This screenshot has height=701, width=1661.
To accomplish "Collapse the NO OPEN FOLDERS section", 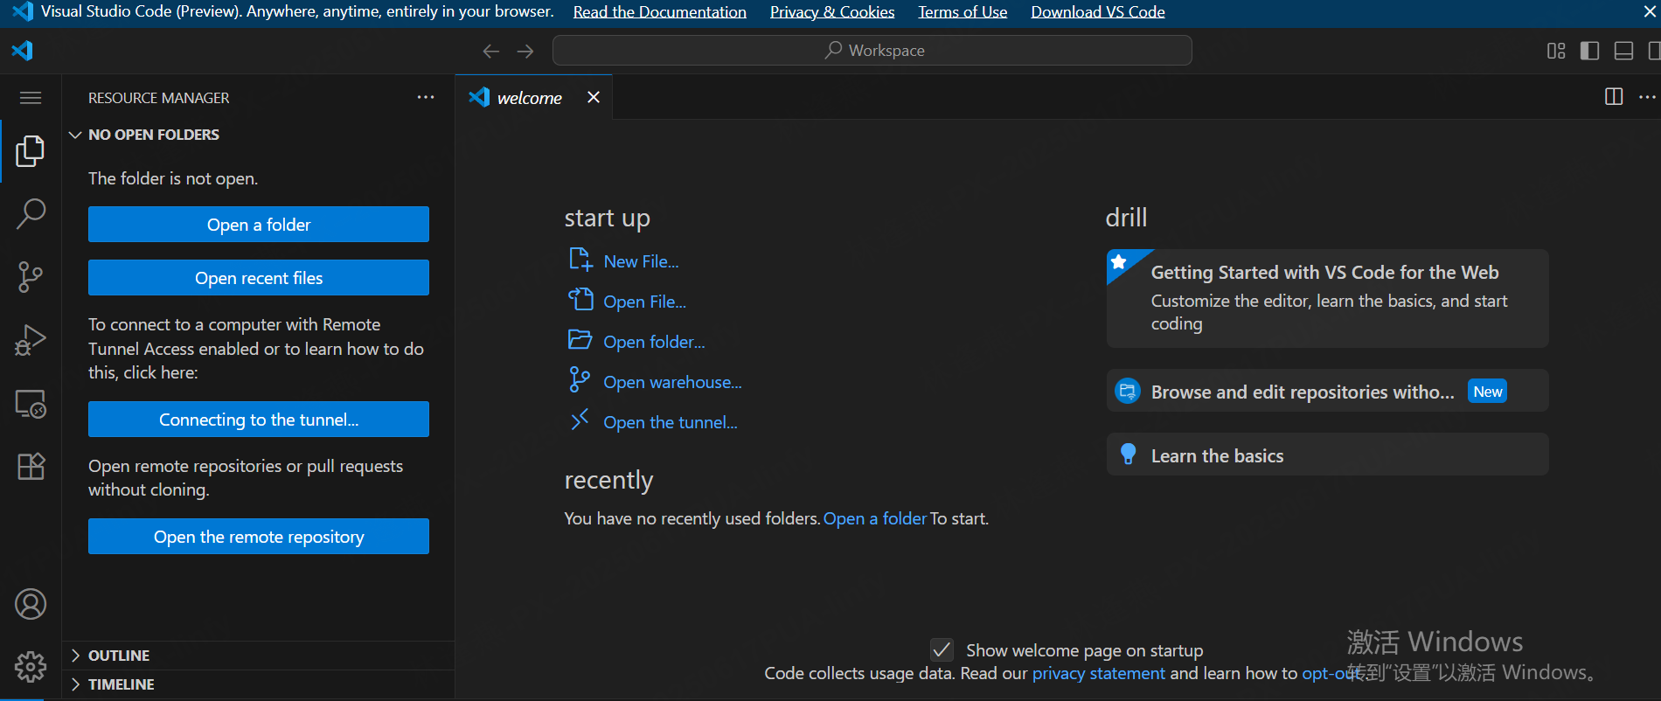I will (75, 135).
